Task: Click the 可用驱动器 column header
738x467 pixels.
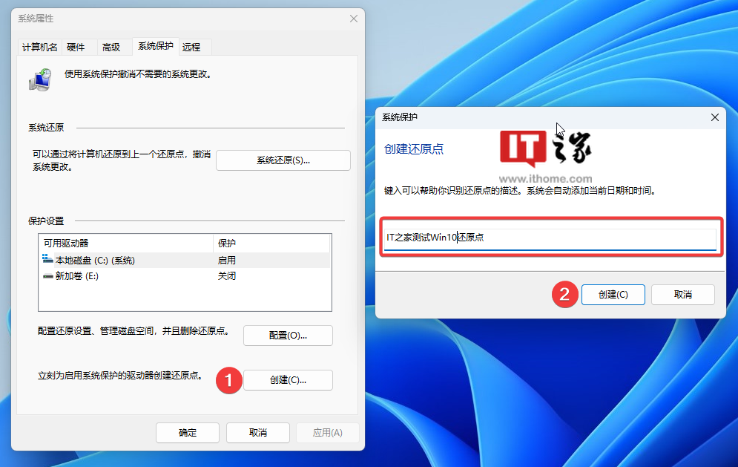Action: point(126,244)
